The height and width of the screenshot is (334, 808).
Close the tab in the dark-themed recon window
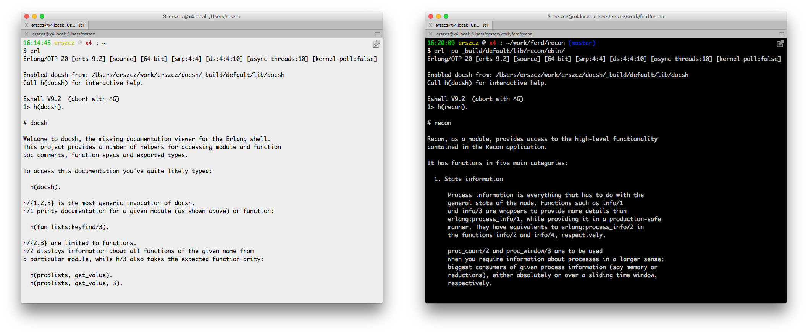point(430,25)
